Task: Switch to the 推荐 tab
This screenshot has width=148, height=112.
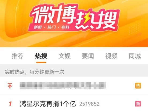Action: point(18,56)
